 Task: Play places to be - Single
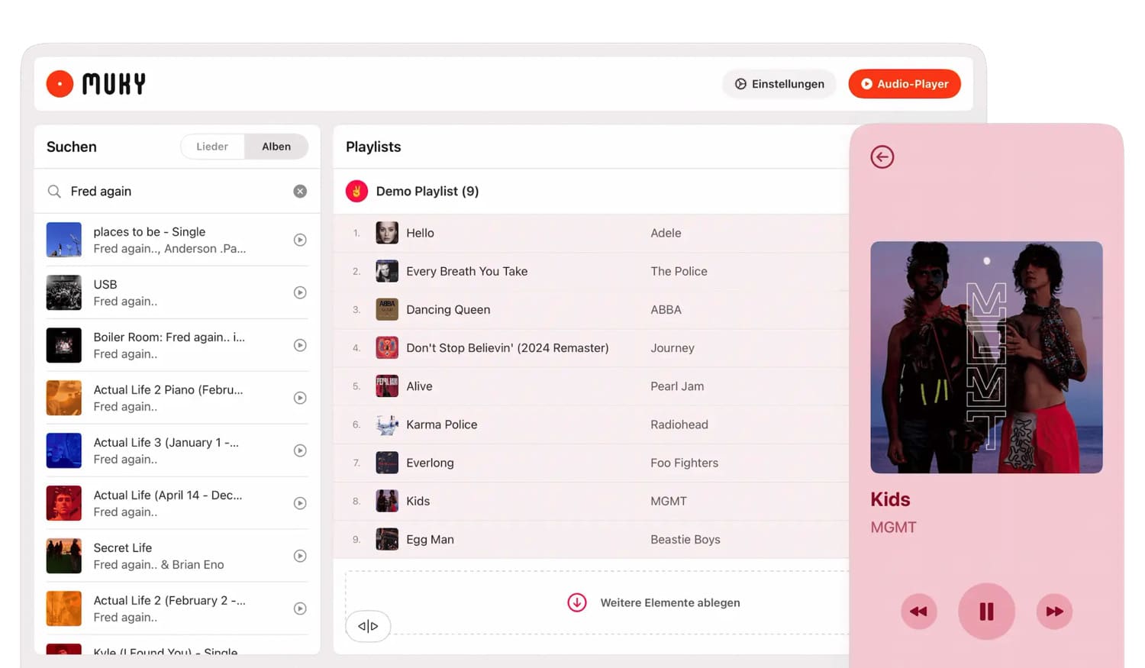coord(300,240)
